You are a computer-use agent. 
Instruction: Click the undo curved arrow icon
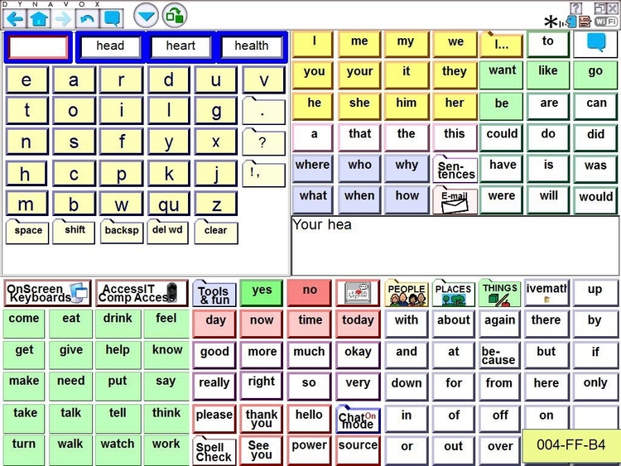(86, 17)
